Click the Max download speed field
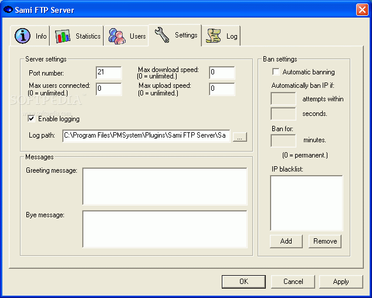Screen dimensions: 372x298 (x=222, y=73)
